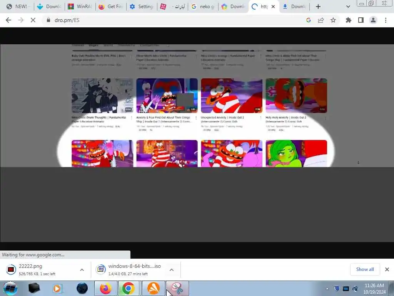
Task: Switch to Firefox on the taskbar
Action: 105,288
